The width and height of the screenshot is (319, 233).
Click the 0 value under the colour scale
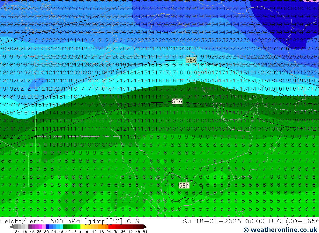coord(81,232)
